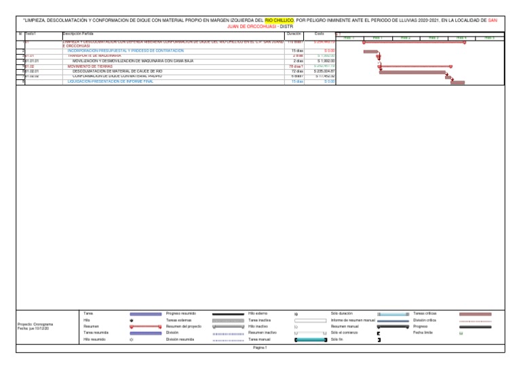
Task: Click the $ 1,992.00 cost in MOVILIZACION row
Action: (x=320, y=61)
